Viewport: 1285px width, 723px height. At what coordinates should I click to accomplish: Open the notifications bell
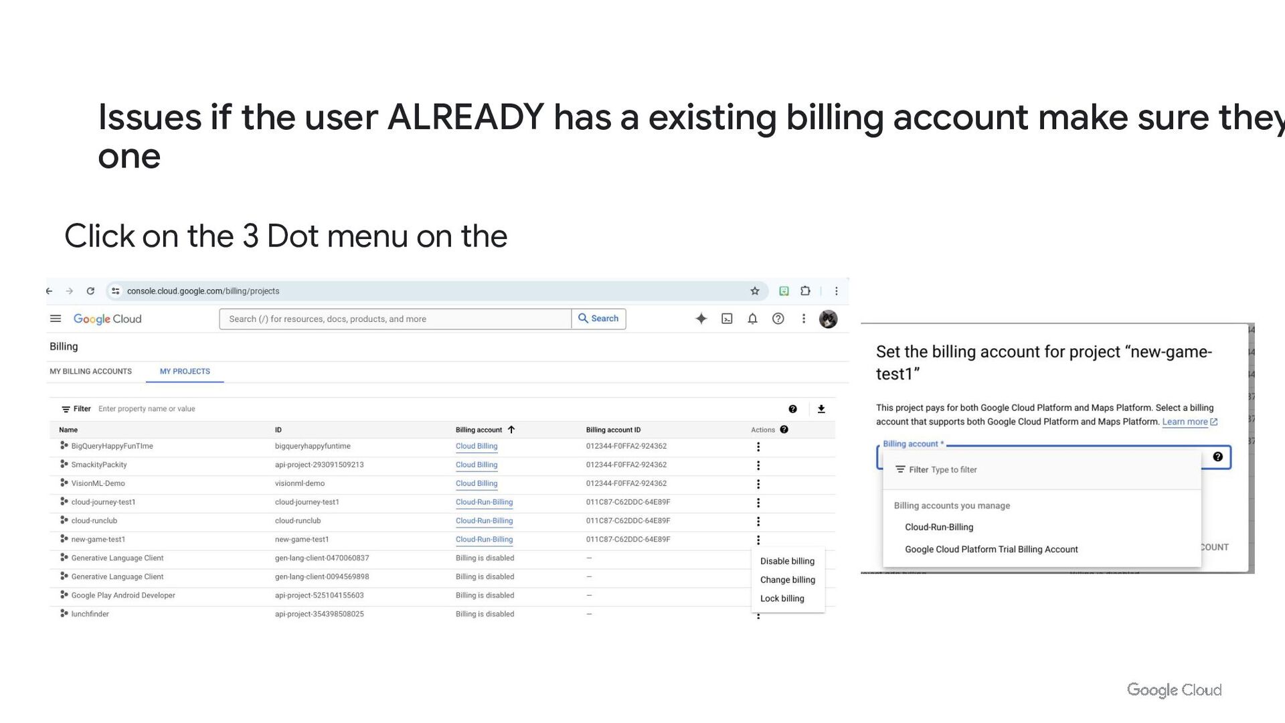(x=752, y=319)
